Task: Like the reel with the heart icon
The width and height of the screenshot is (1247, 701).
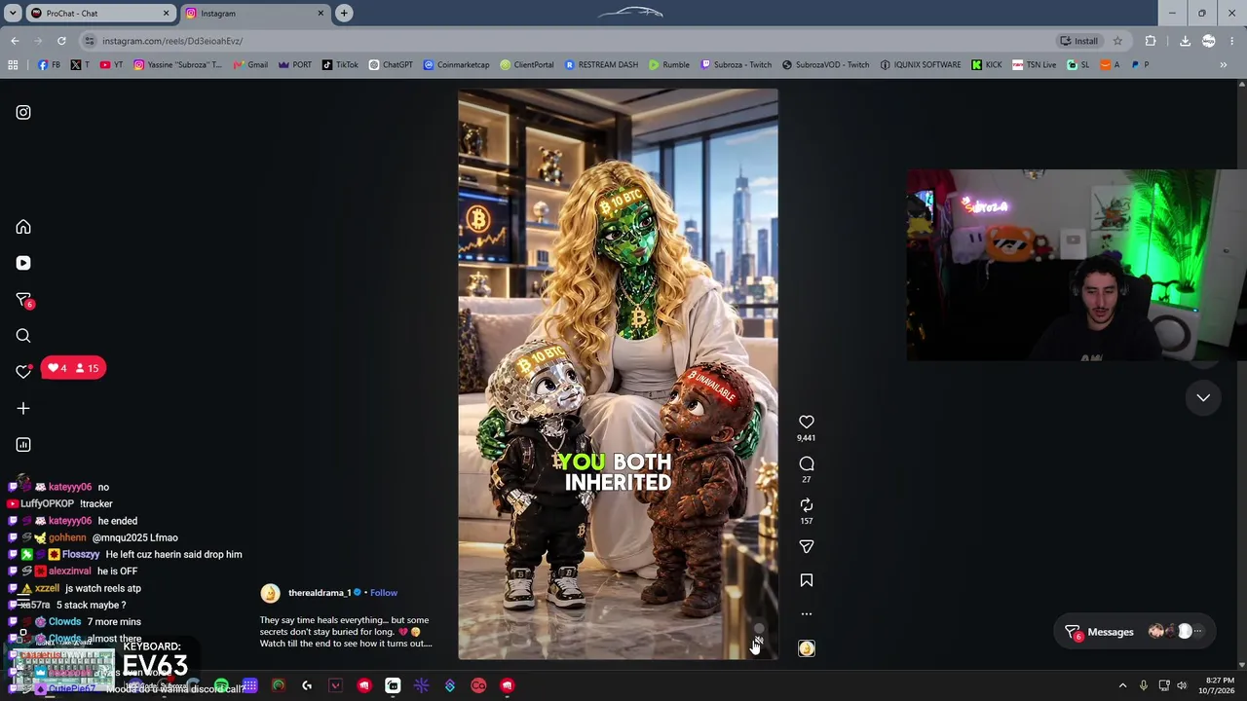Action: (x=807, y=422)
